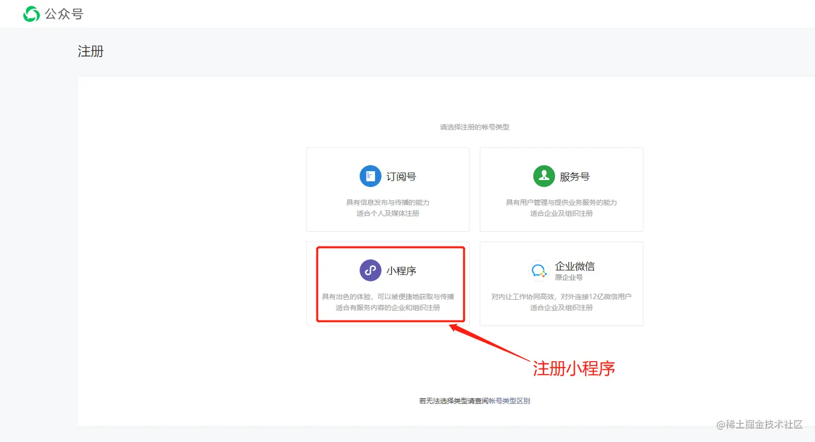Click the 若无法选择类型请查阅 text
815x442 pixels.
click(x=454, y=401)
